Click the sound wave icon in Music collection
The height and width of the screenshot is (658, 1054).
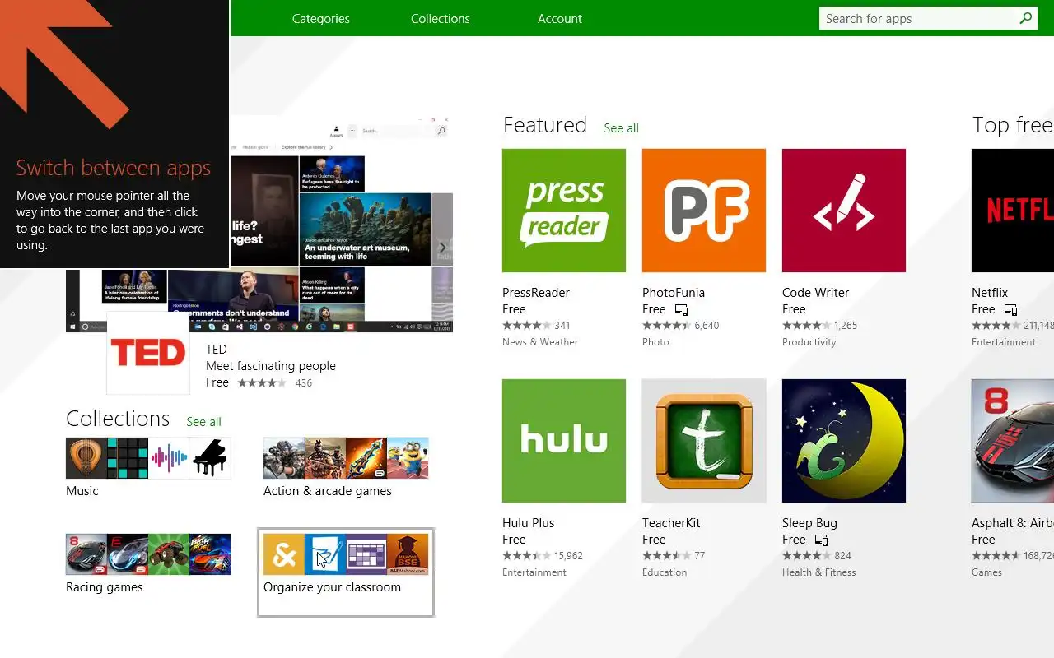pyautogui.click(x=169, y=458)
